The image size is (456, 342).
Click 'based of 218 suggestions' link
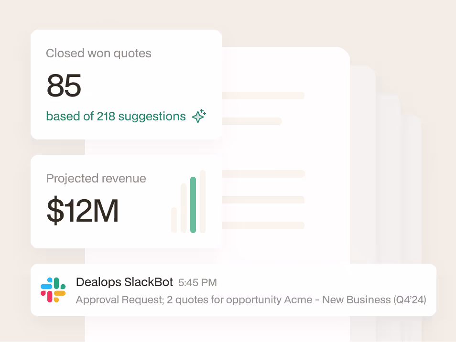pyautogui.click(x=116, y=116)
